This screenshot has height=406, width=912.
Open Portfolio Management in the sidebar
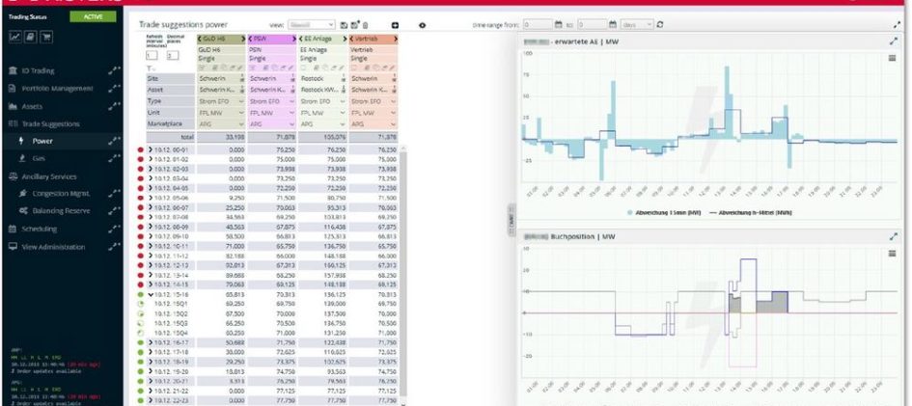point(57,88)
